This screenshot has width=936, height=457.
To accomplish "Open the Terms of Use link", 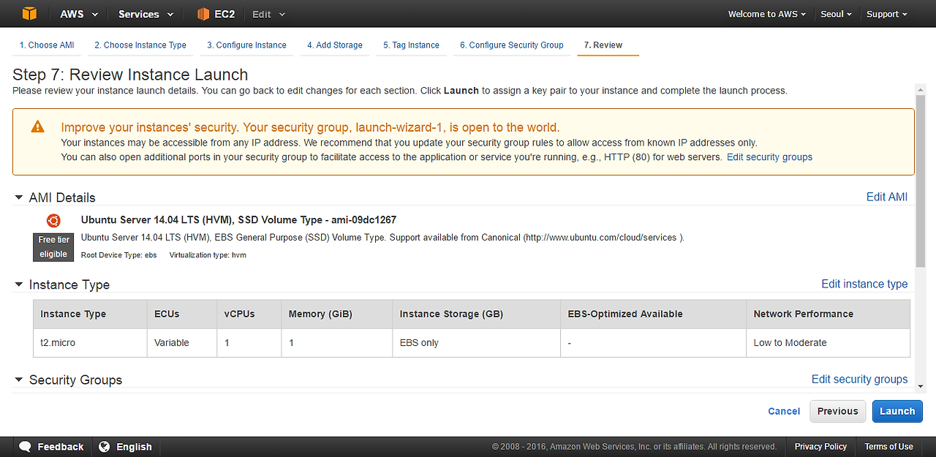I will click(888, 447).
